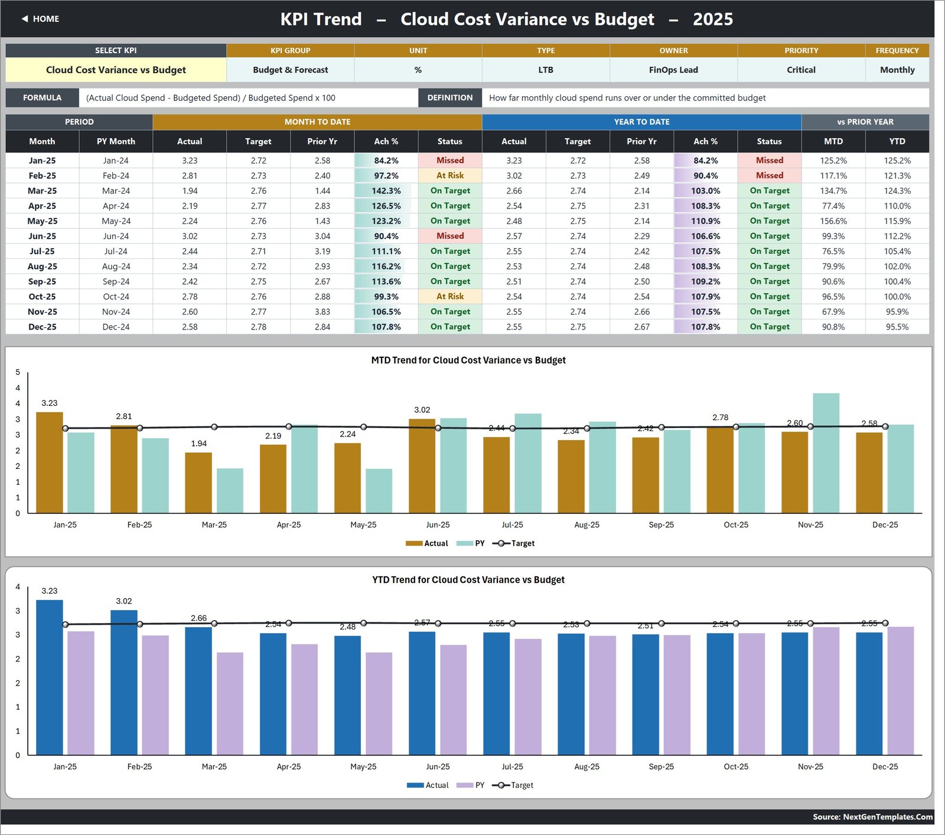Click the YEAR TO DATE section header
The image size is (945, 835).
tap(642, 122)
